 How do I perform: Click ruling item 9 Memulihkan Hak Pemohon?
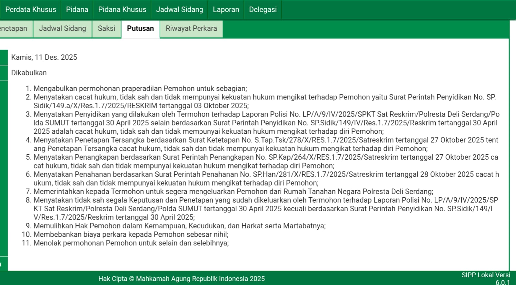tap(179, 226)
